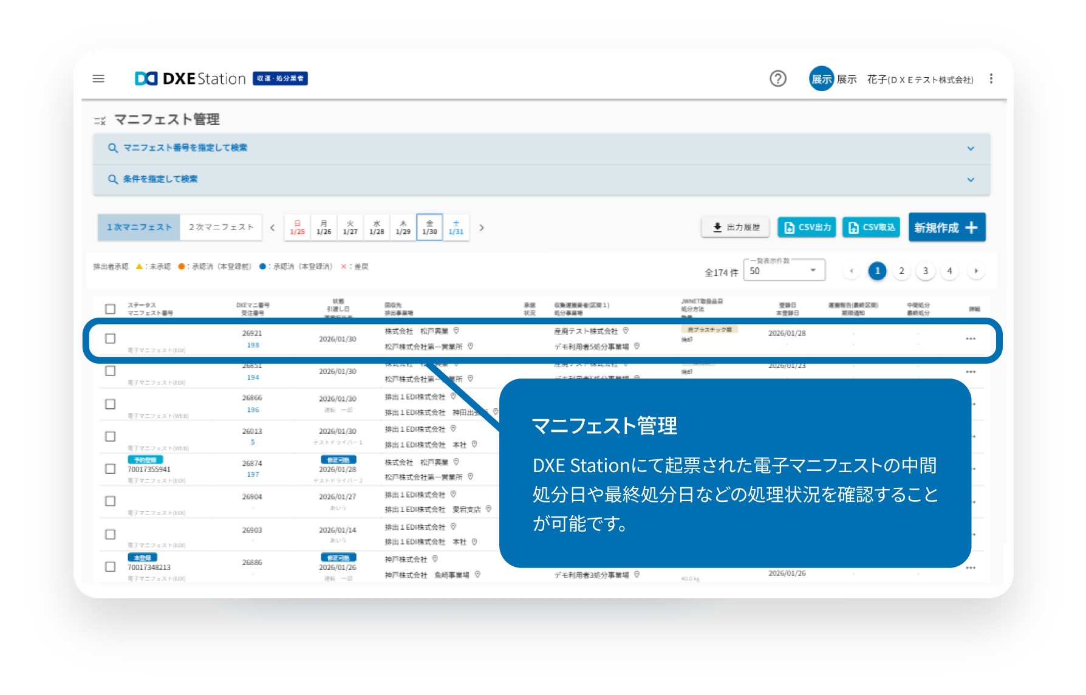The image size is (1086, 695).
Task: Open the help icon in the top bar
Action: click(x=778, y=78)
